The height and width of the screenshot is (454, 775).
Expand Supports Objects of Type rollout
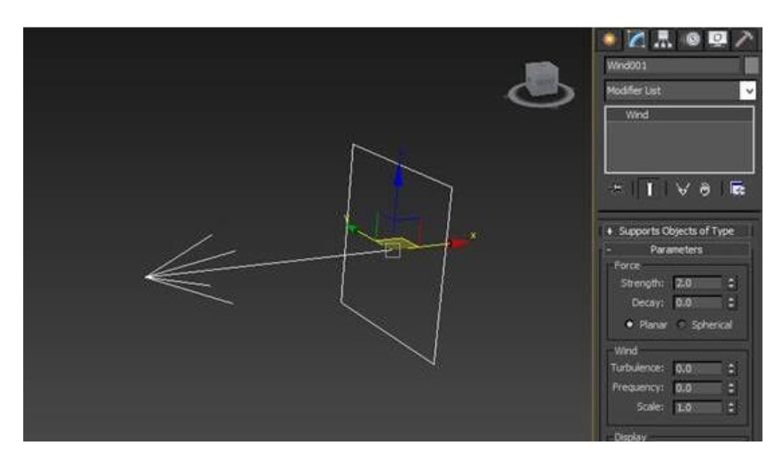point(676,231)
